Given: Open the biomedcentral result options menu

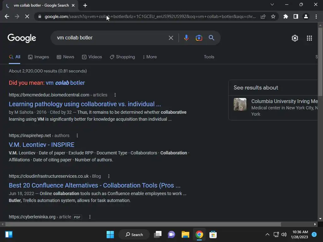Looking at the screenshot, I should pos(115,95).
